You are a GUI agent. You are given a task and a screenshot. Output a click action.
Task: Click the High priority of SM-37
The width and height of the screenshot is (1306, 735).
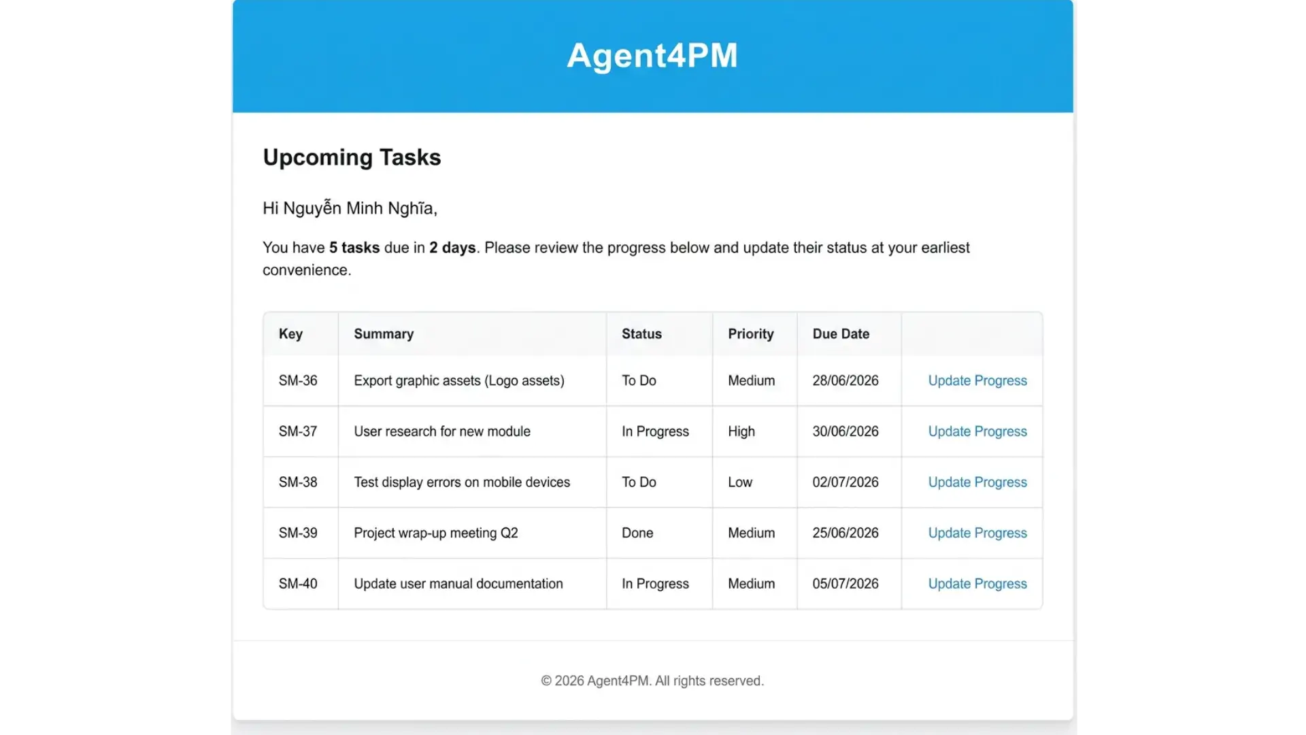741,431
